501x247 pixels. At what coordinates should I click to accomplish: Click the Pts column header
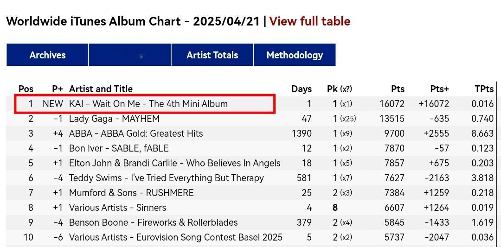[398, 89]
